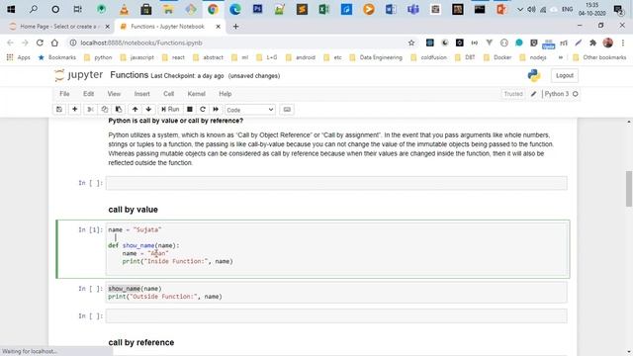Click the cell containing show_name(name) call

(x=336, y=293)
